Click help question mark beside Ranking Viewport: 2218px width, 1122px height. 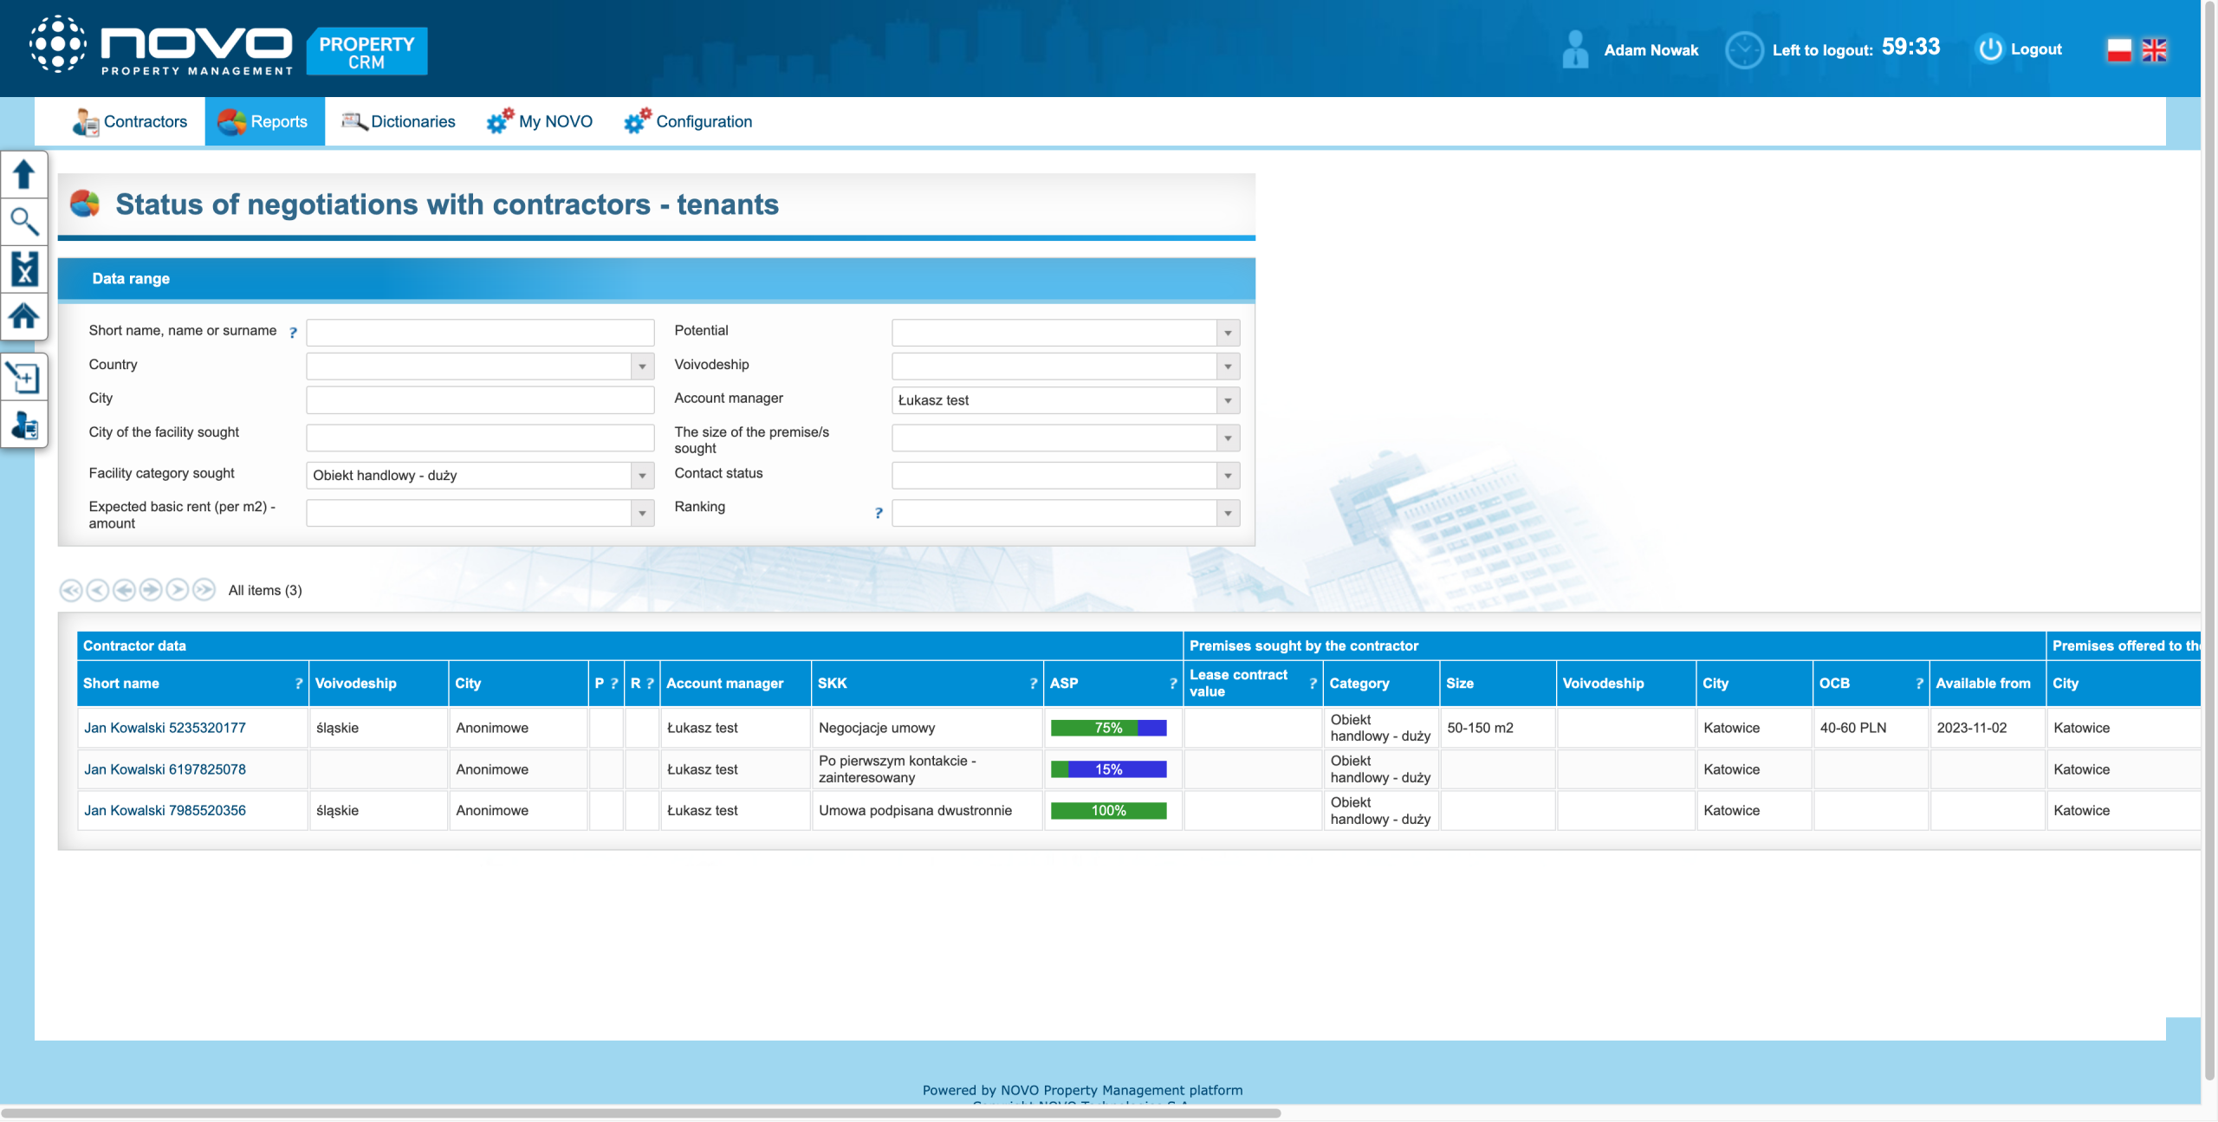pos(878,514)
